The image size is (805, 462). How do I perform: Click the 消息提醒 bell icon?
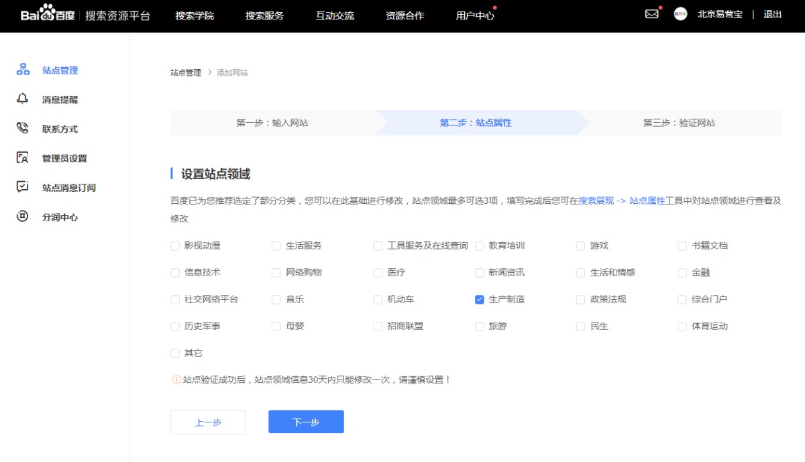23,99
